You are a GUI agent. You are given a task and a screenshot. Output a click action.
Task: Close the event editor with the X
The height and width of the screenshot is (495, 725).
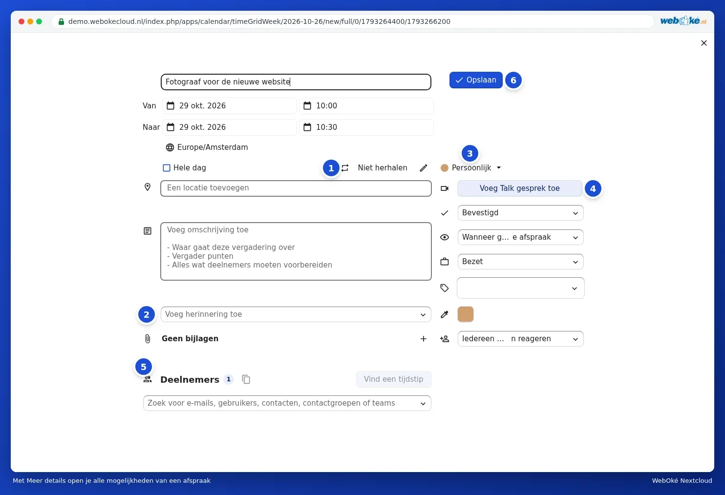[704, 43]
